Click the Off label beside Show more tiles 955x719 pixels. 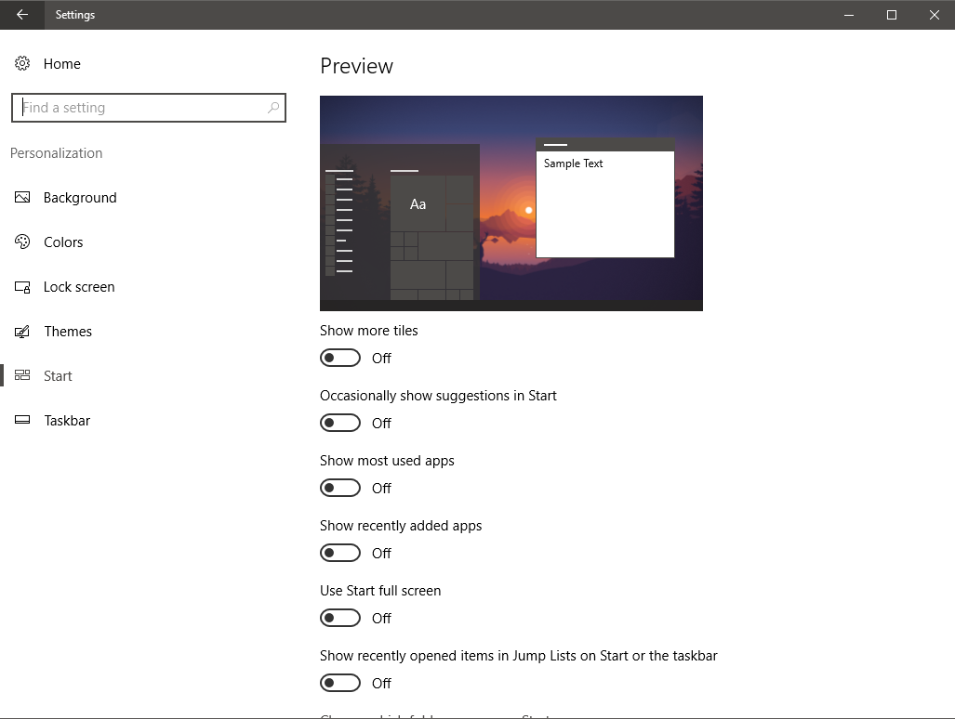click(x=383, y=358)
